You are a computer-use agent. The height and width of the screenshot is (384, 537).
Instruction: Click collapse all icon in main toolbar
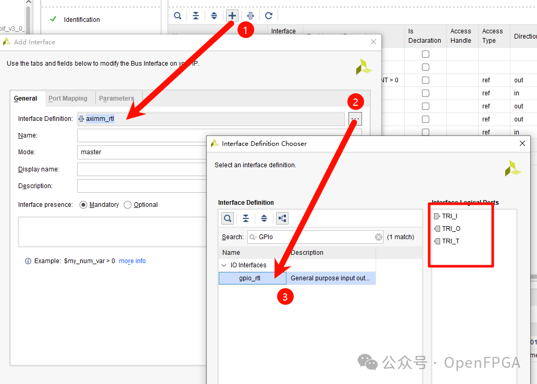coord(195,16)
